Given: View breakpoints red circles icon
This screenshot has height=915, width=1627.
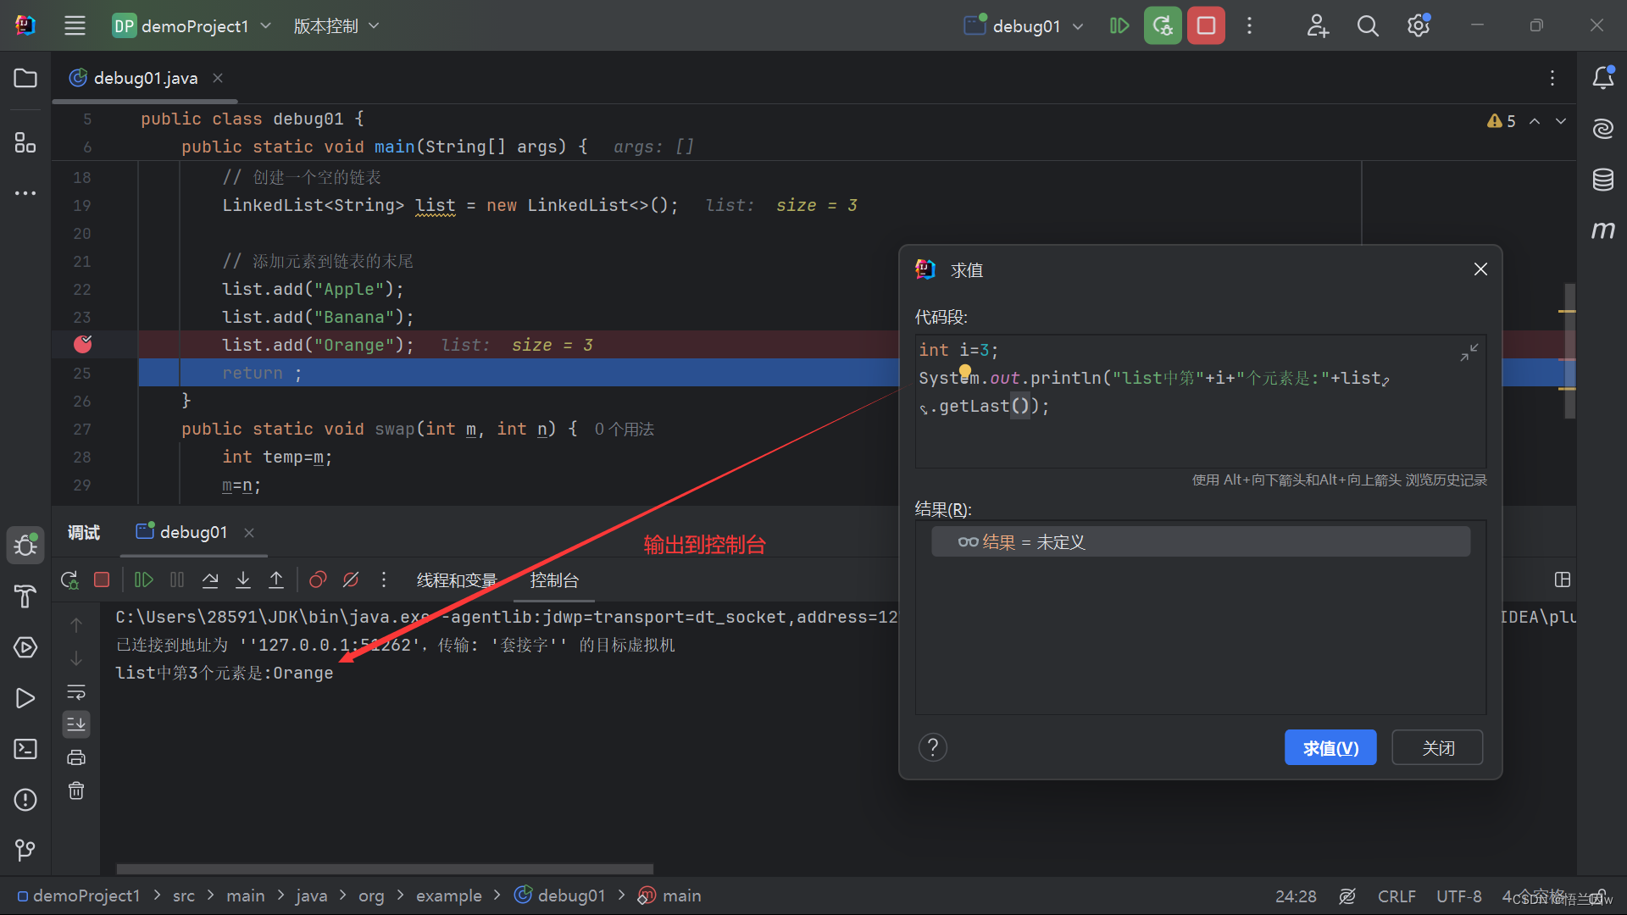Looking at the screenshot, I should (318, 579).
